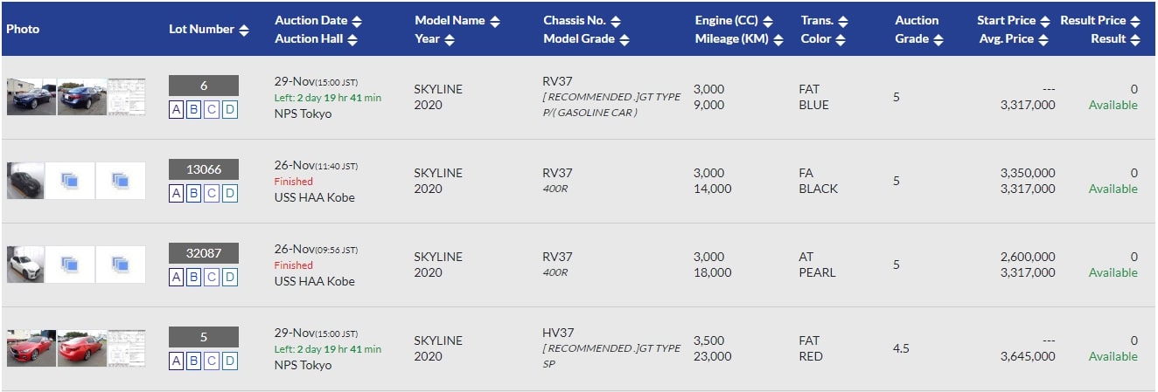Sort by Engine (CC) arrow icon
The image size is (1158, 392).
pos(768,21)
